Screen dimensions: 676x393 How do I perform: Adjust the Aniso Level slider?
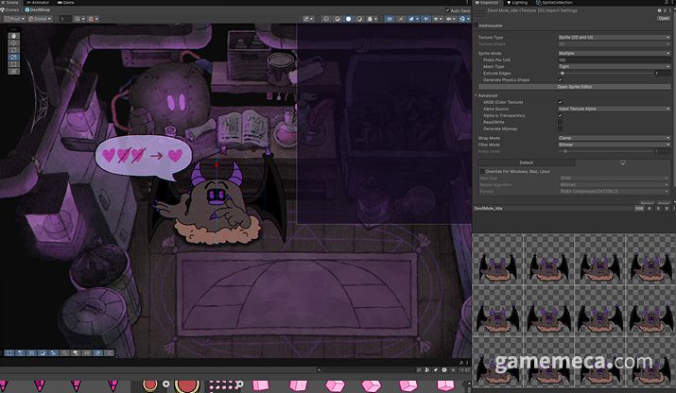click(606, 151)
